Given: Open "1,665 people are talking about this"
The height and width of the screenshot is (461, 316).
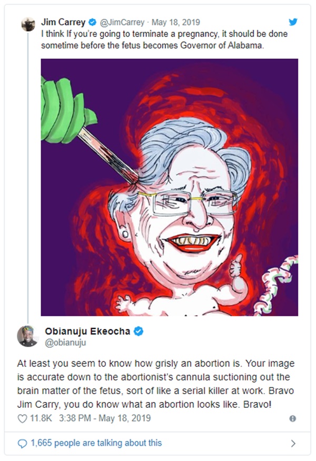Looking at the screenshot, I should (x=96, y=443).
